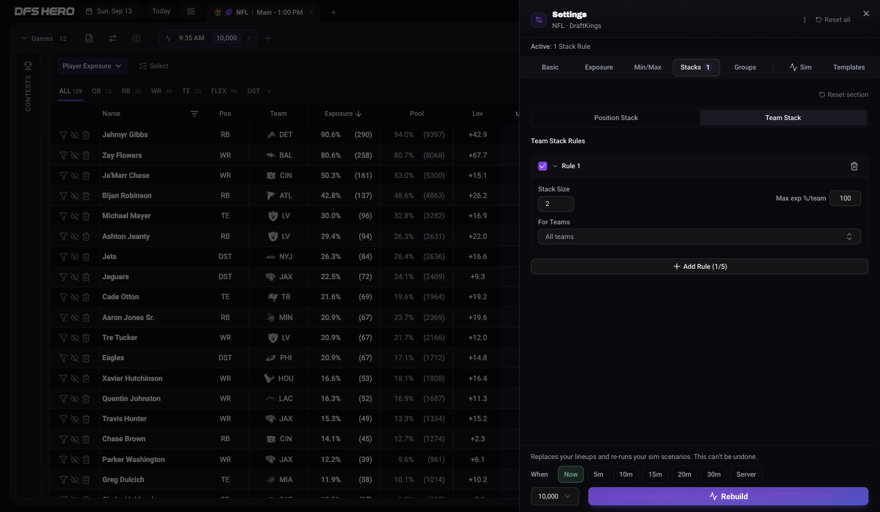Open the For Teams All teams dropdown
The width and height of the screenshot is (880, 512).
coord(699,236)
